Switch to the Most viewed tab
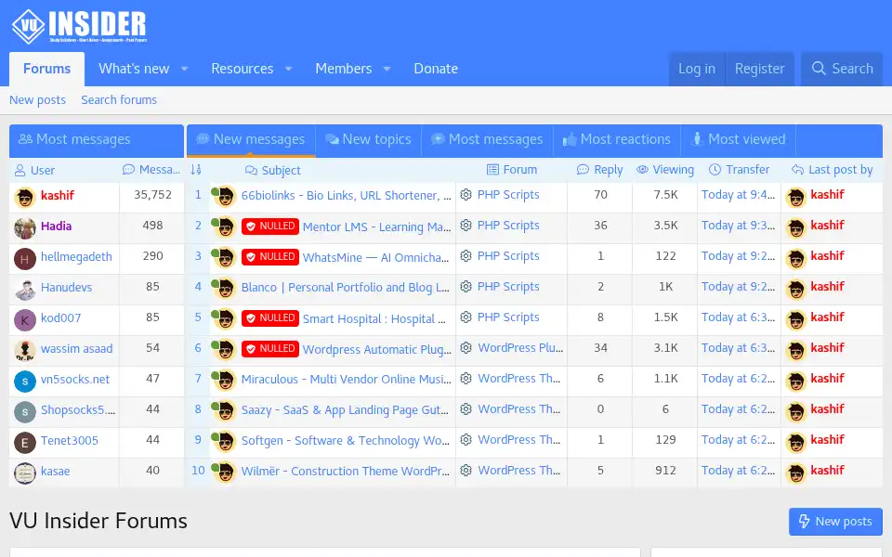The width and height of the screenshot is (892, 557). [738, 140]
